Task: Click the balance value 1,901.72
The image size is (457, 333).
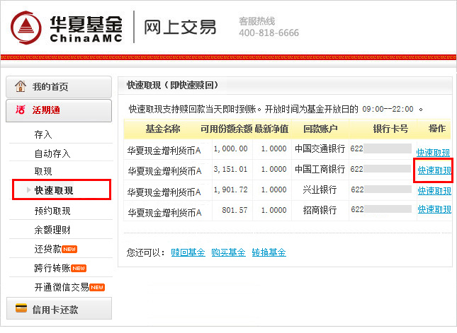Action: (x=230, y=189)
